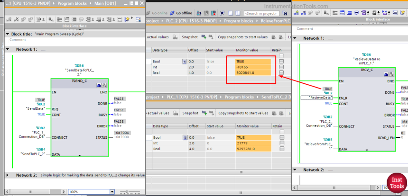The width and height of the screenshot is (408, 196).
Task: Collapse Block title section in Main OB1
Action: tap(8, 34)
